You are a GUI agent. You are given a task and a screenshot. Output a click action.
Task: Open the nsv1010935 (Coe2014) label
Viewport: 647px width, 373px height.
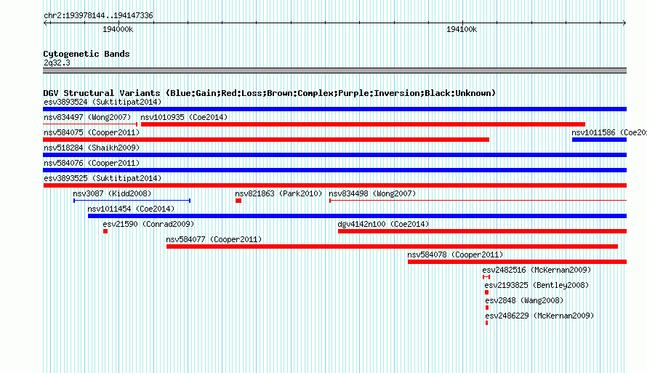tap(184, 117)
